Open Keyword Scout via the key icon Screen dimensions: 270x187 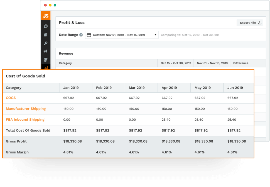pyautogui.click(x=45, y=43)
